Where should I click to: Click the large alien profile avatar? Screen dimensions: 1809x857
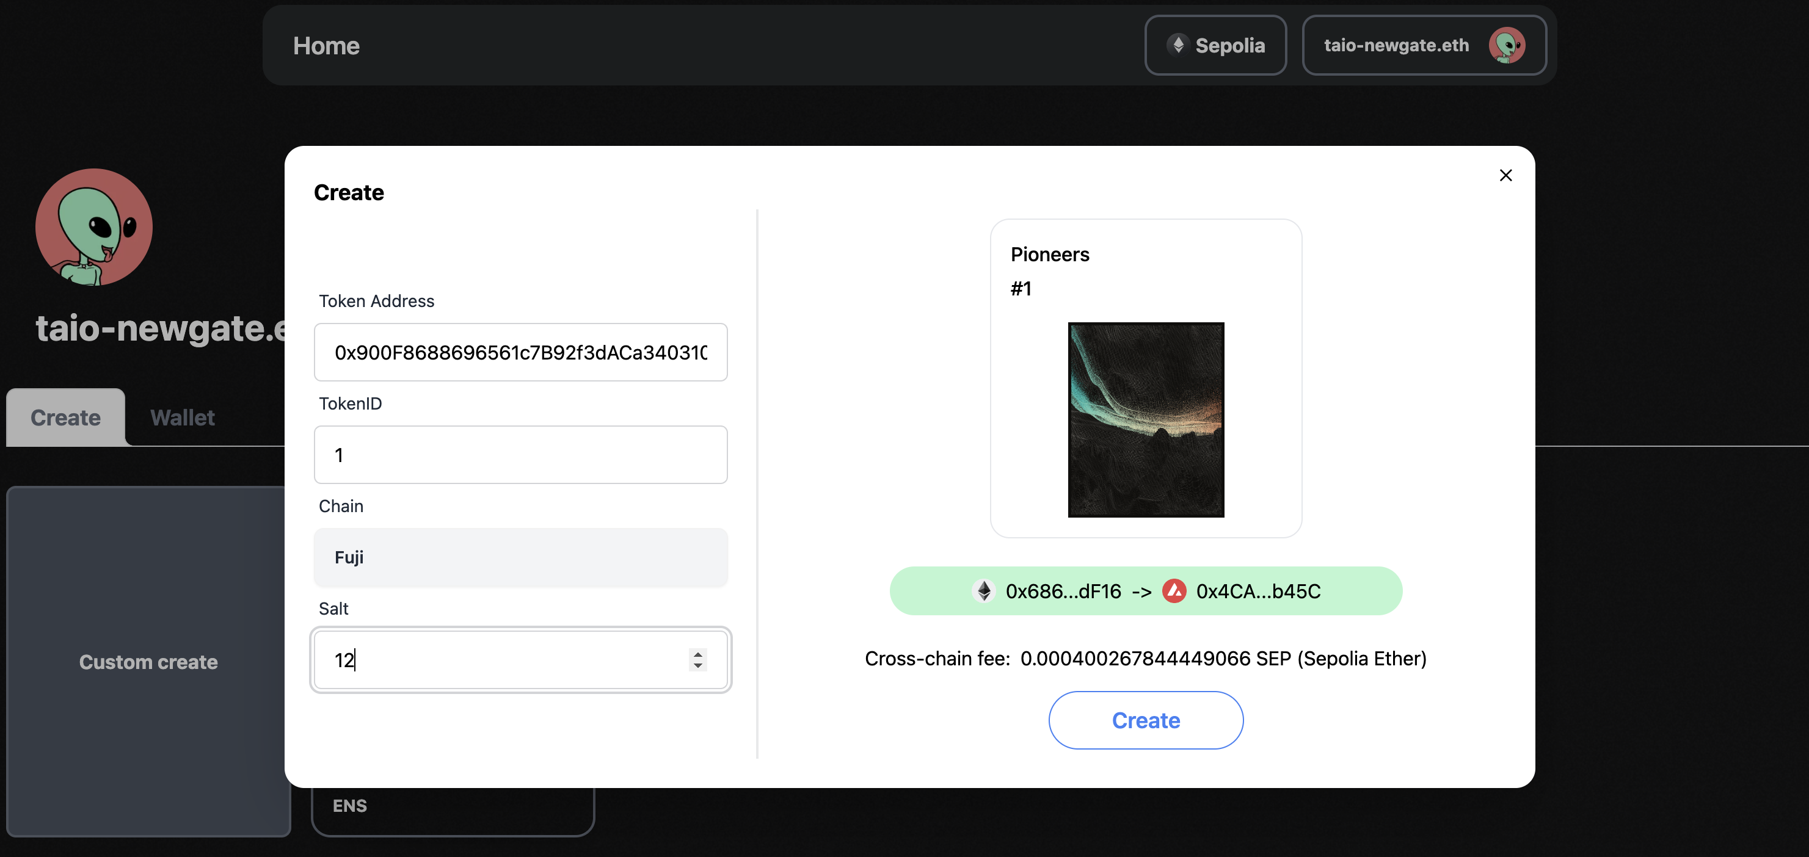pos(94,226)
